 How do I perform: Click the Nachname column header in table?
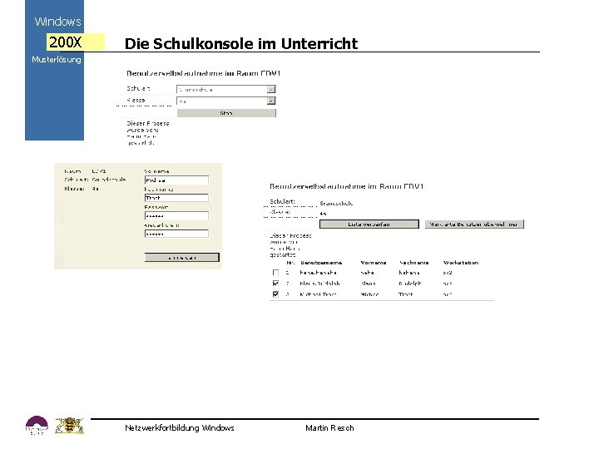tap(413, 263)
